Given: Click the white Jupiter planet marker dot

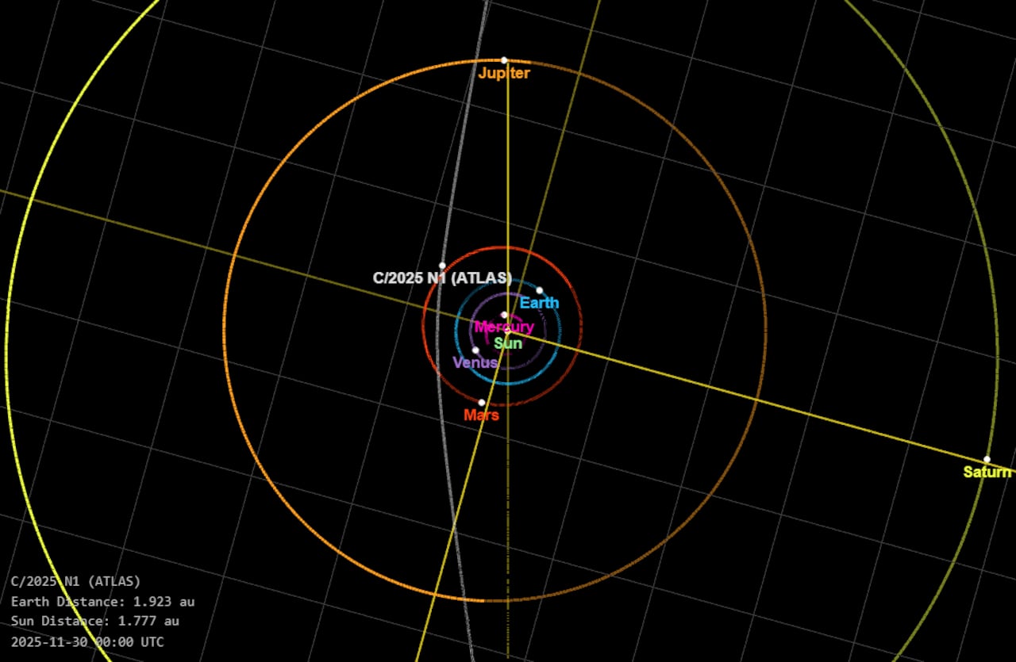Looking at the screenshot, I should click(x=504, y=60).
